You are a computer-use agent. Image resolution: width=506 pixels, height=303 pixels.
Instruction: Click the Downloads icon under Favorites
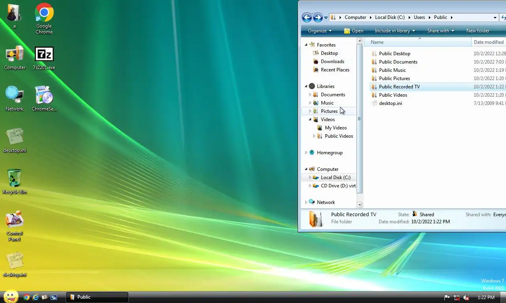pyautogui.click(x=315, y=62)
